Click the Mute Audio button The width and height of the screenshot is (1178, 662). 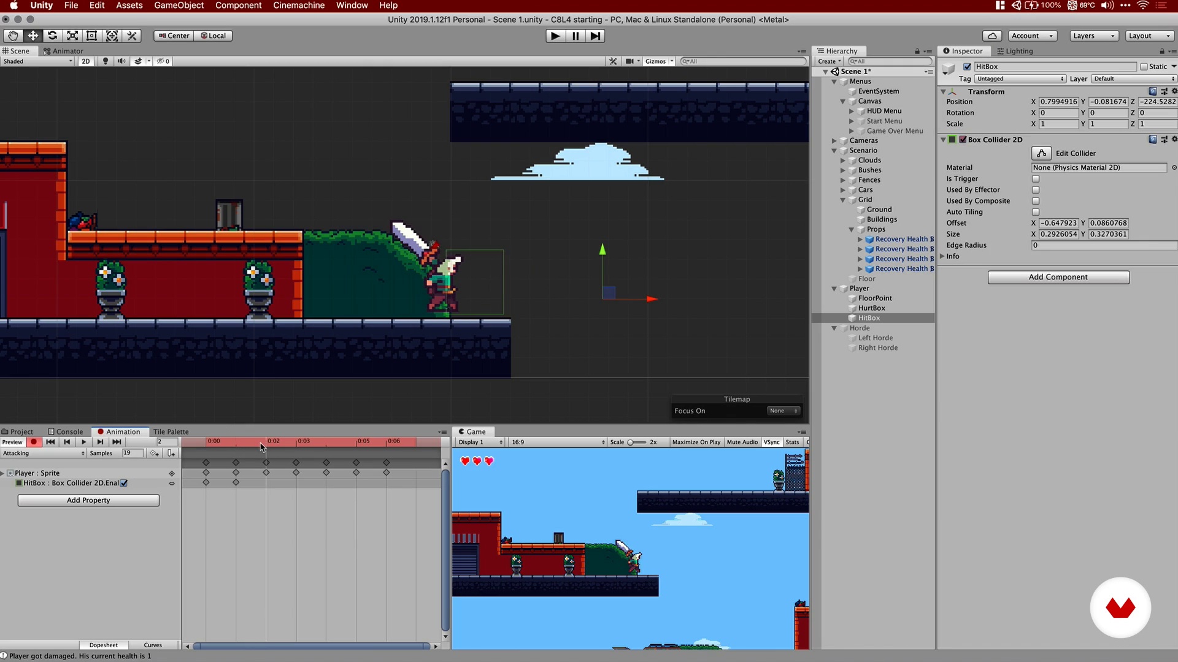[x=742, y=442]
